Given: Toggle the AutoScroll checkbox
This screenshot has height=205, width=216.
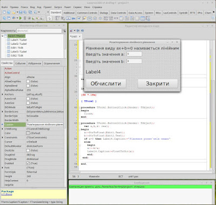Looking at the screenshot, I should click(28, 99).
